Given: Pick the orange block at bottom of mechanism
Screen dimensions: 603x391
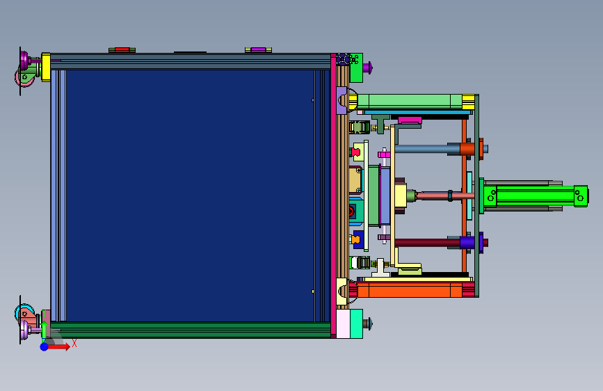Looking at the screenshot, I should pos(410,290).
